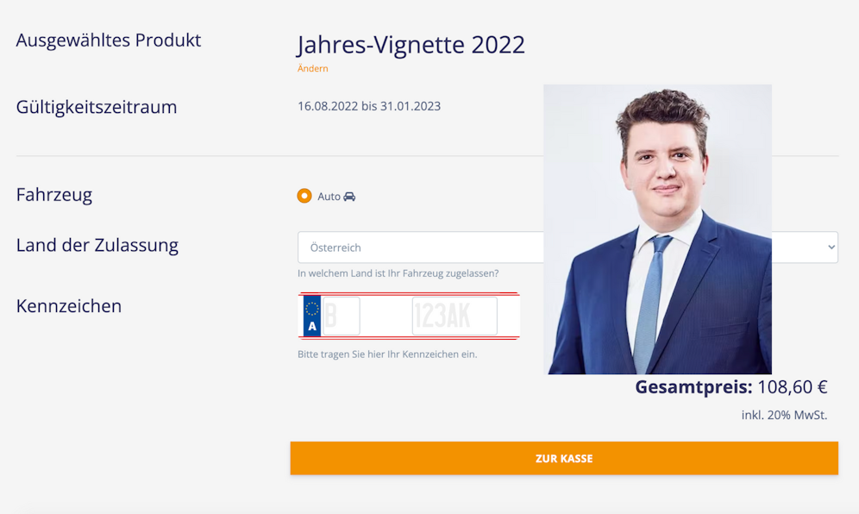
Task: Focus the 123AK plate number field
Action: (x=454, y=317)
